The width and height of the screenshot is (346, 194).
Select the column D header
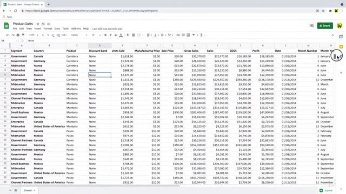[x=99, y=45]
